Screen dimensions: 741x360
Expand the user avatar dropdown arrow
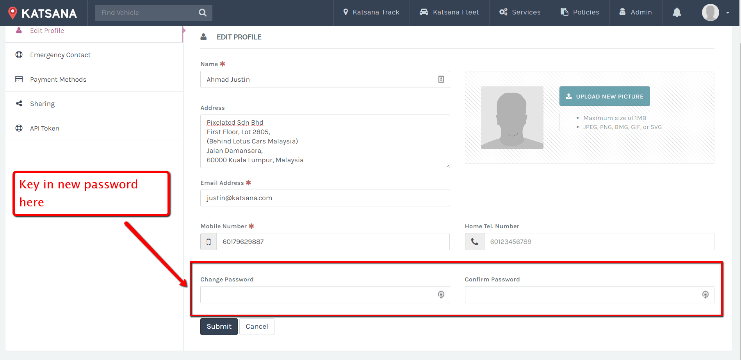pyautogui.click(x=728, y=13)
